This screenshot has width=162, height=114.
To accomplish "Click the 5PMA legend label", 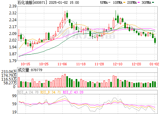I will [104, 2].
